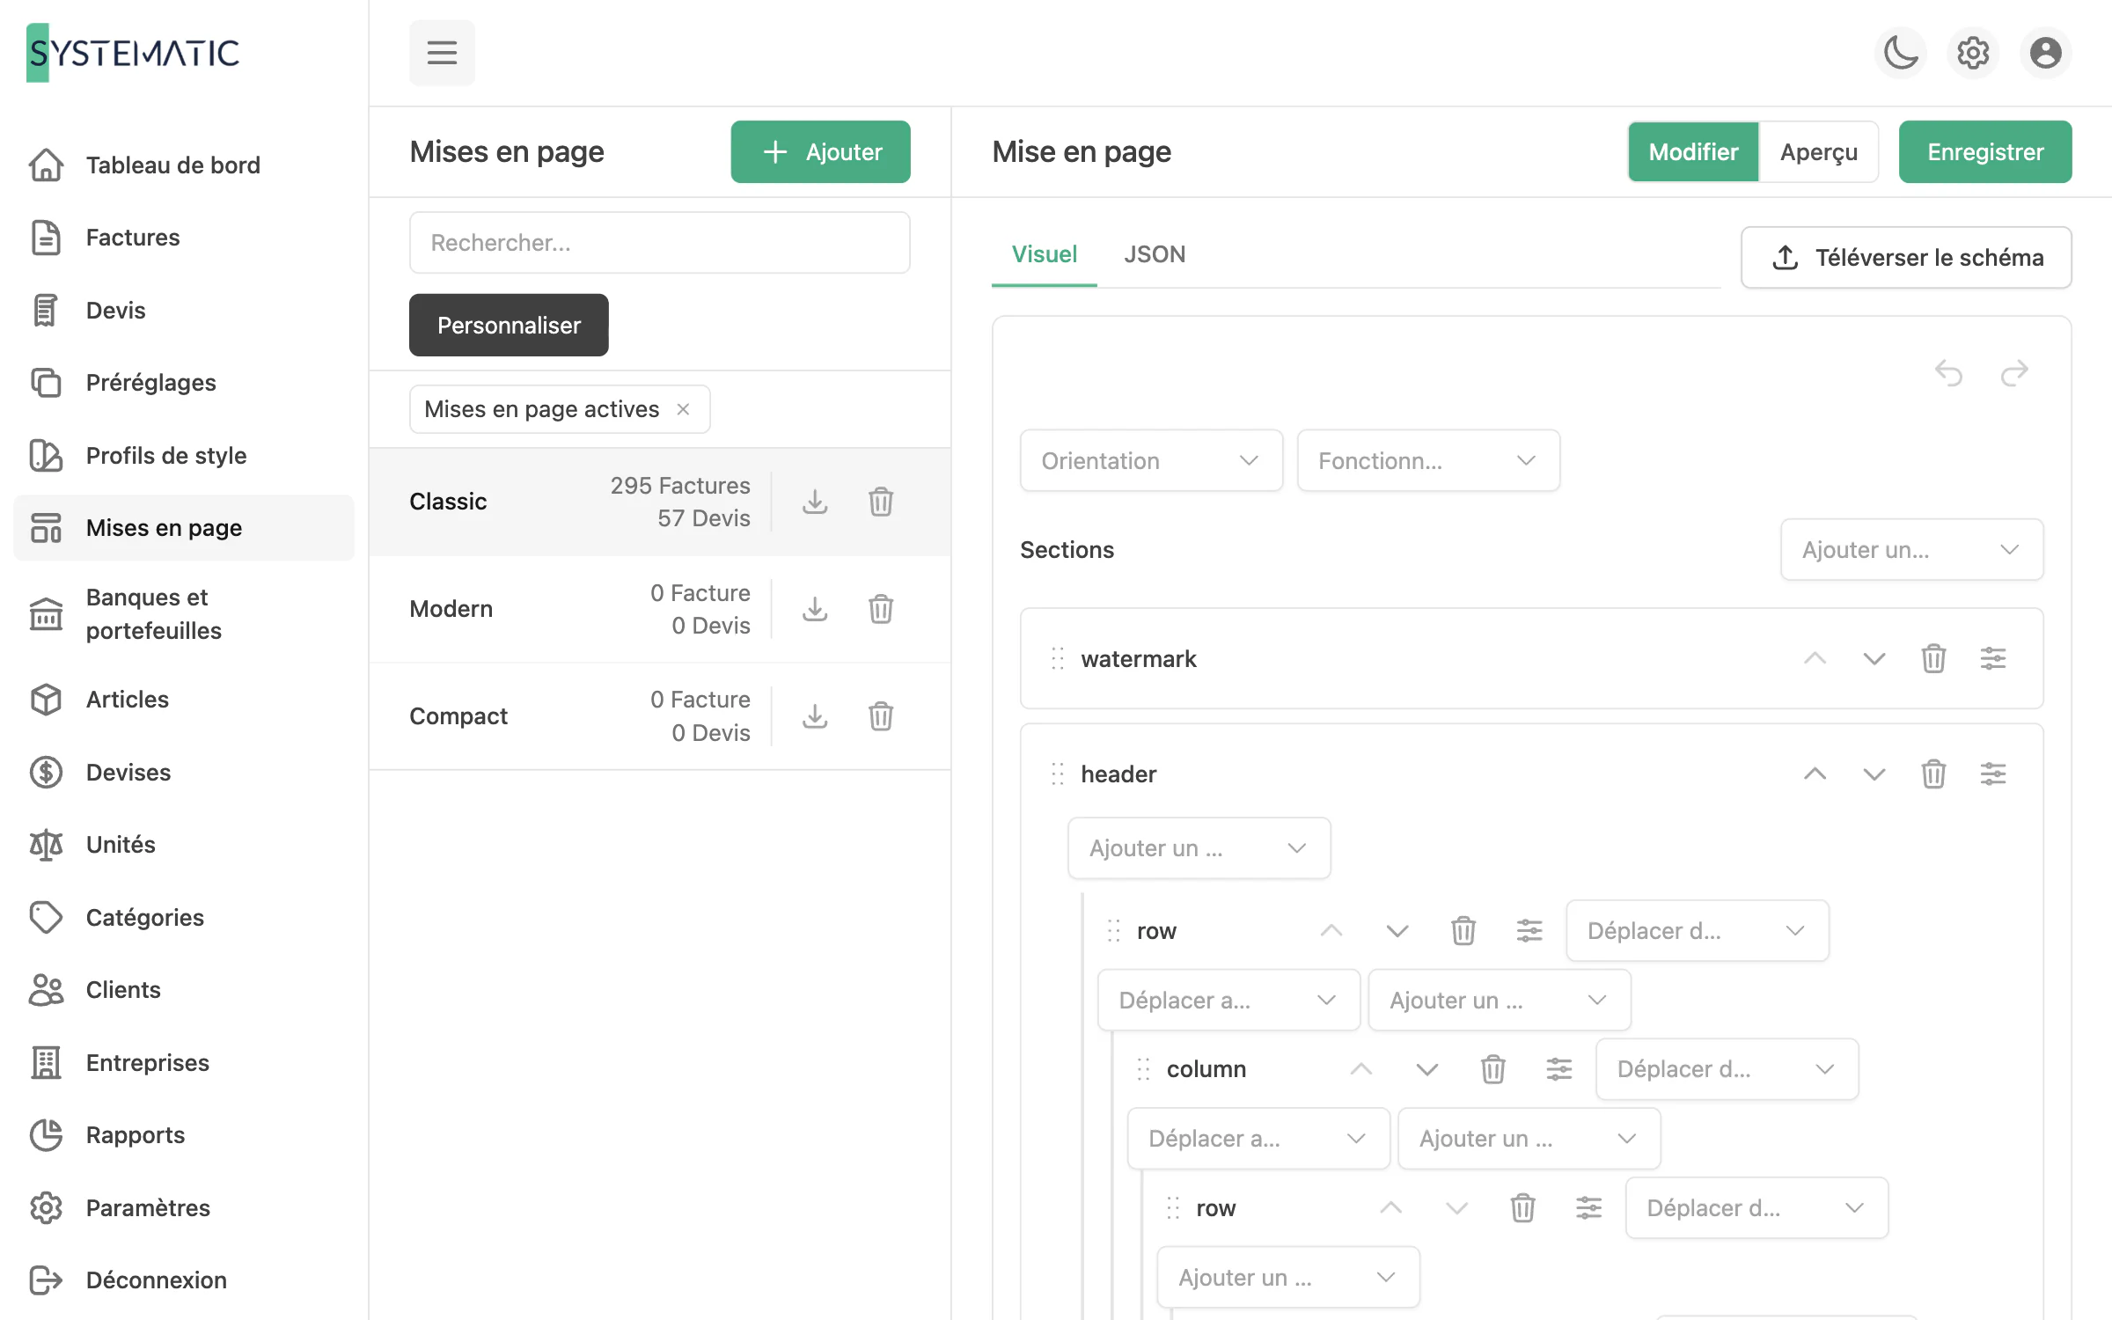The image size is (2112, 1320).
Task: Click the Personnaliser button
Action: [x=509, y=326]
